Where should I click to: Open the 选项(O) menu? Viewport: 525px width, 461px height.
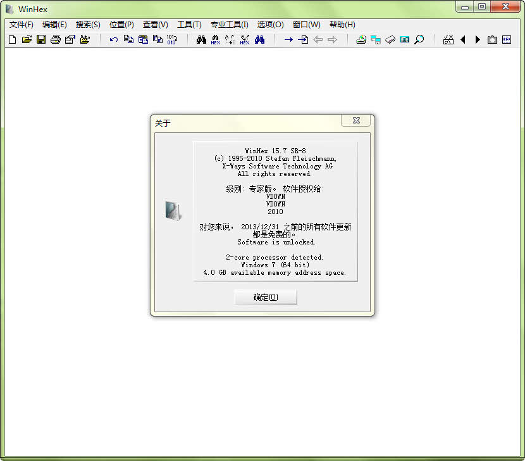271,25
